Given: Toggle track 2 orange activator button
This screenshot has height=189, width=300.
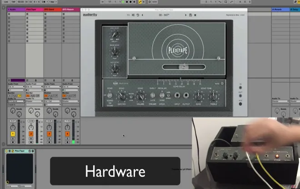Looking at the screenshot, I should point(31,134).
